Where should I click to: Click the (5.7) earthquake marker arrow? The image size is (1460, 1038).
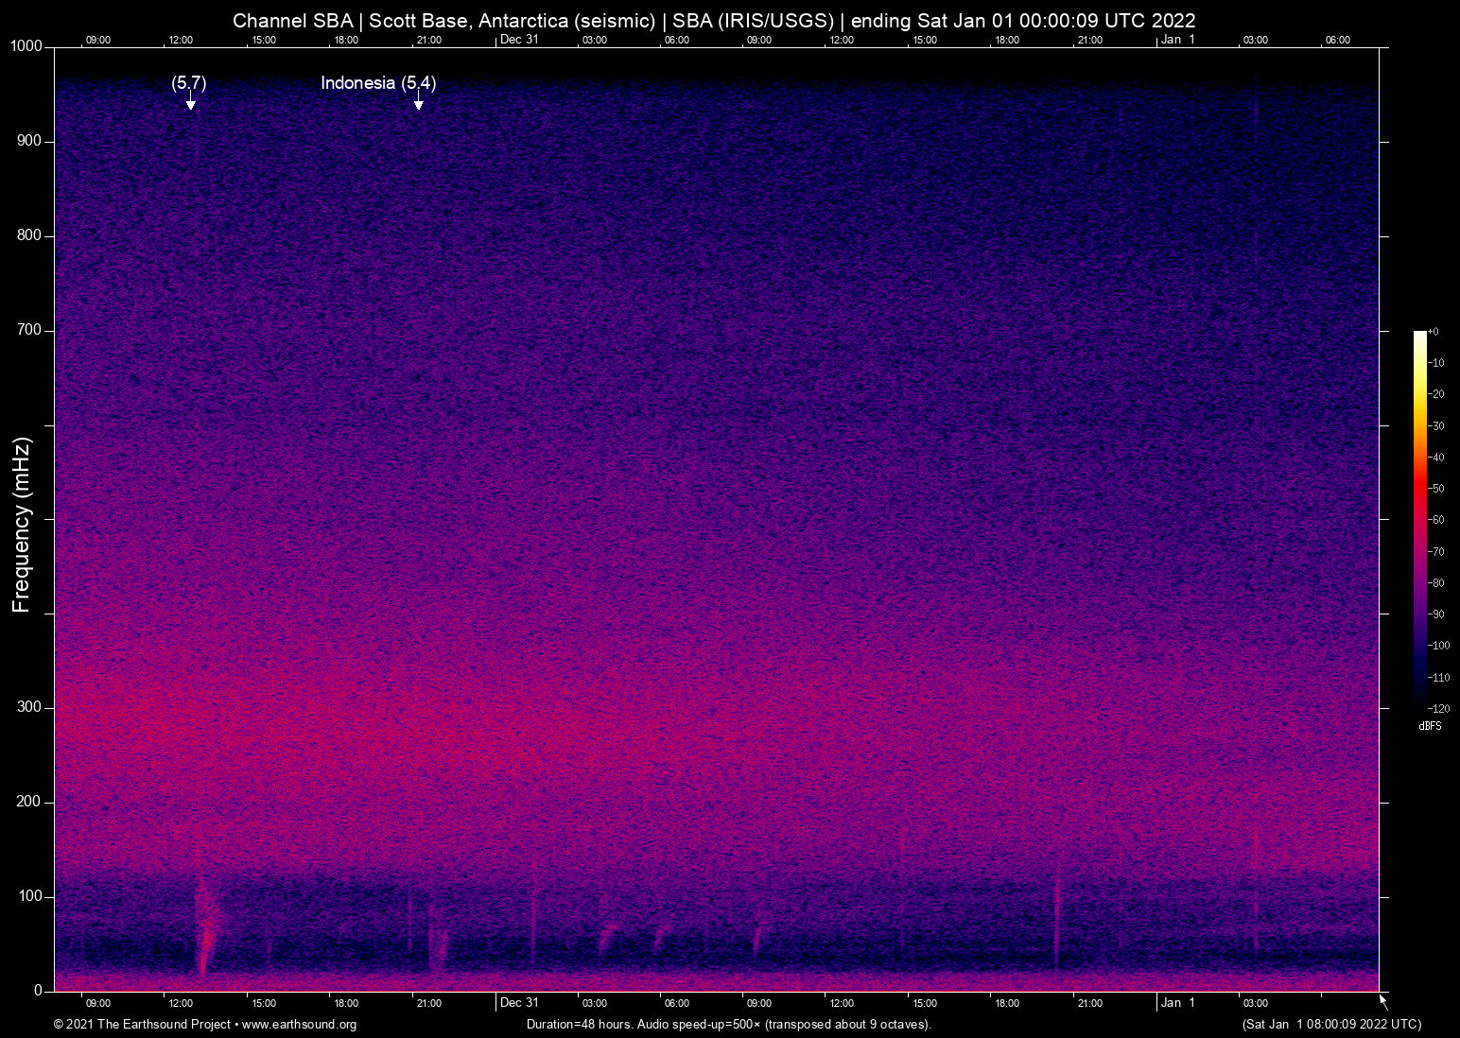coord(191,101)
